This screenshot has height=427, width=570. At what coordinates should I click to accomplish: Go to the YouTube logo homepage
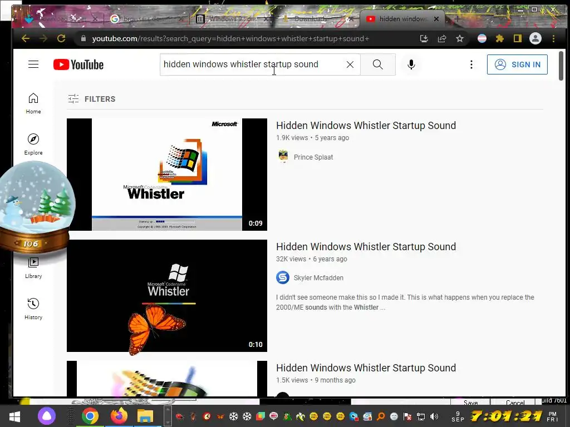pyautogui.click(x=78, y=64)
